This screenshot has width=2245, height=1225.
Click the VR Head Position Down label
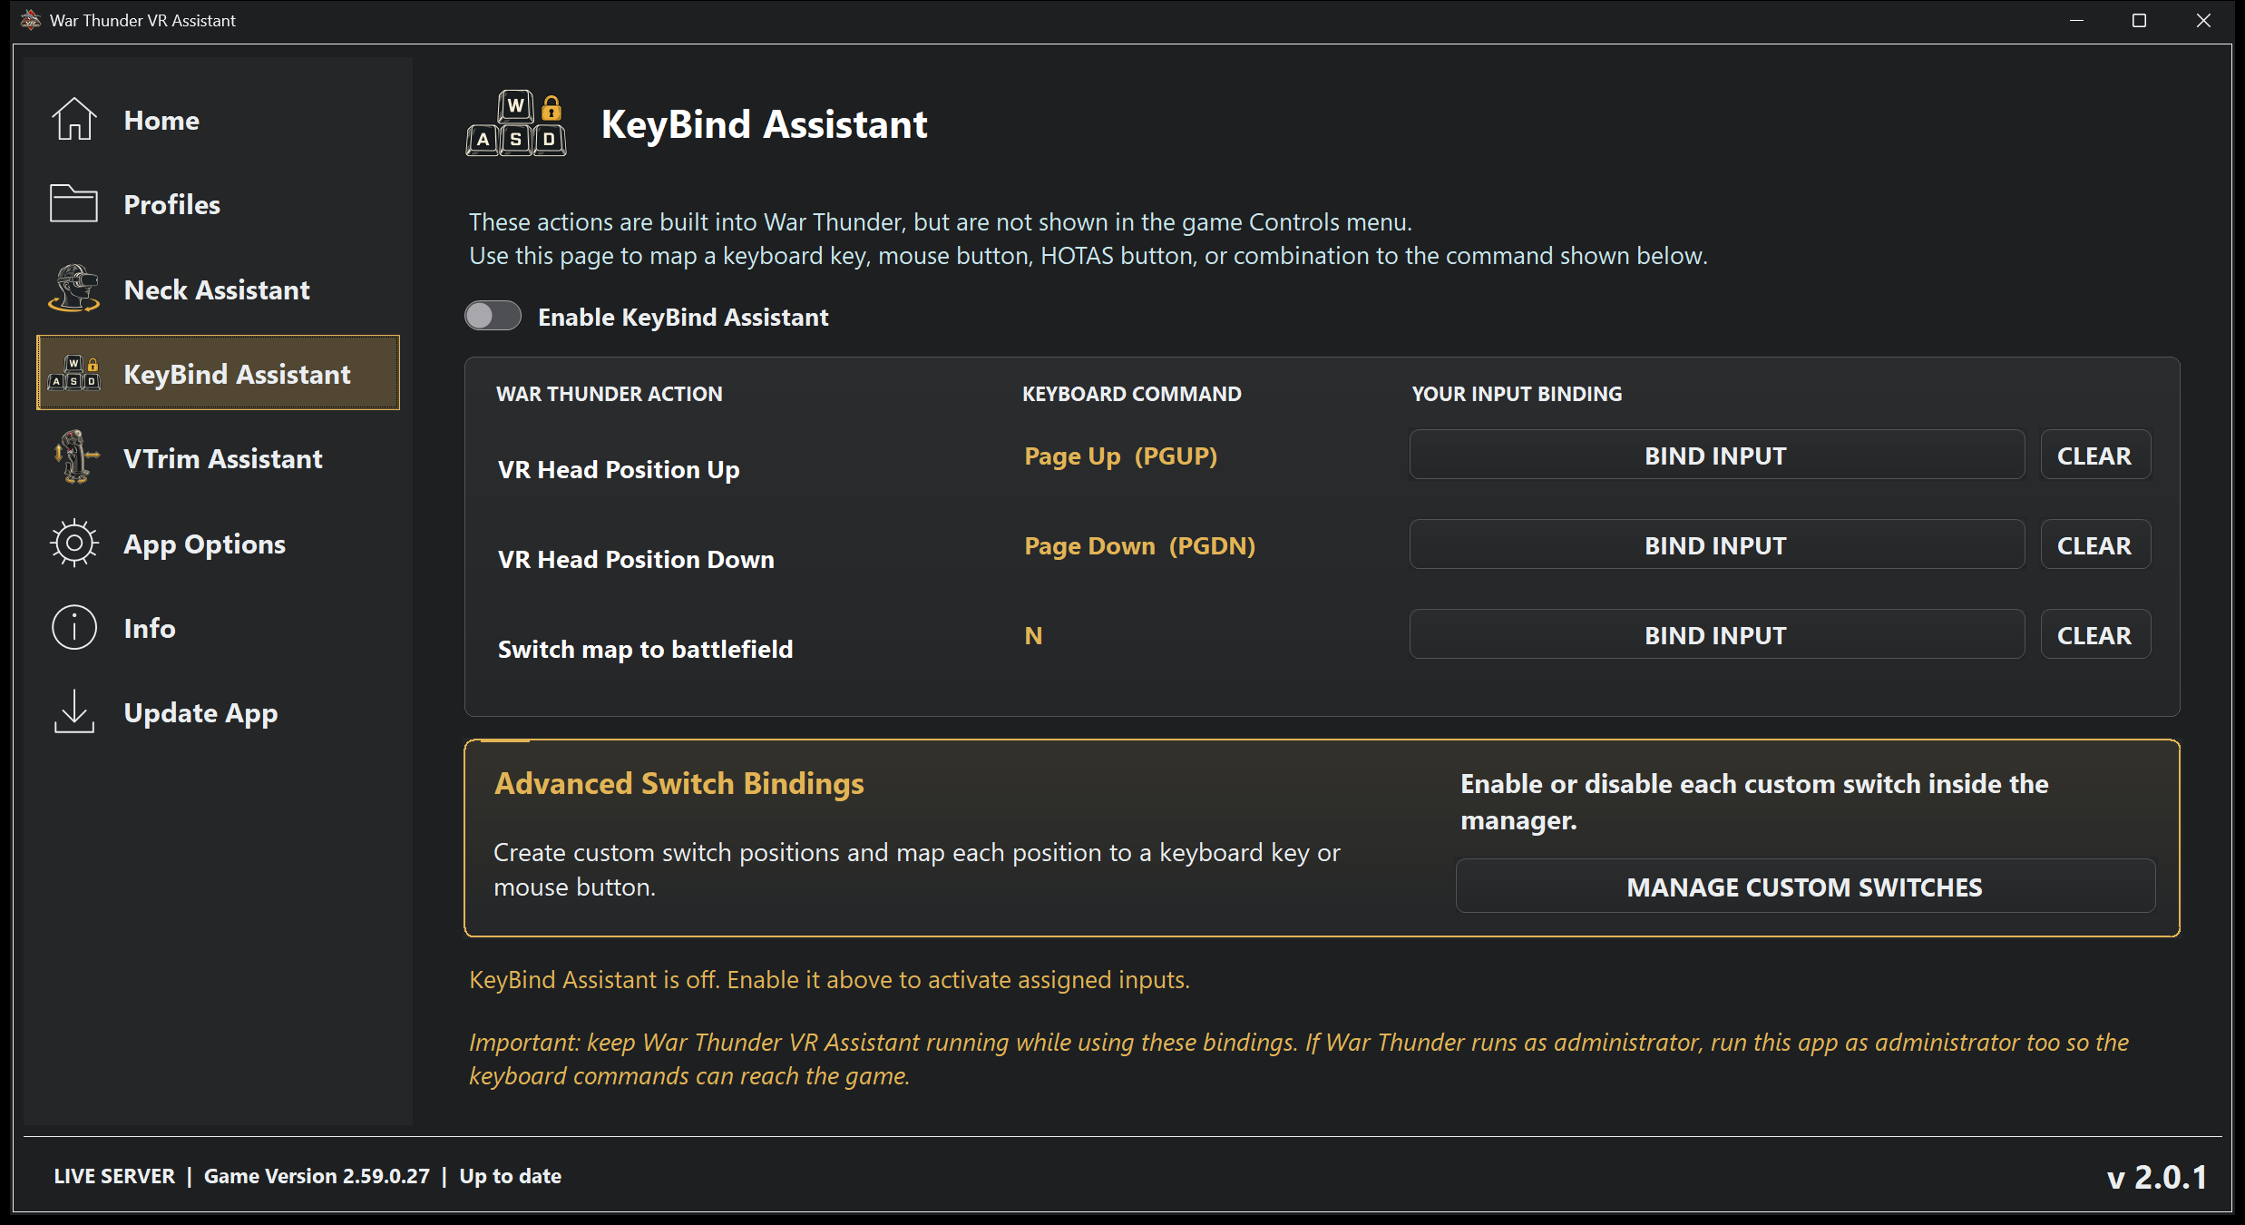636,559
